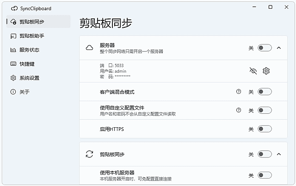Image resolution: width=296 pixels, height=186 pixels.
Task: Click the masked password text
Action: (x=123, y=76)
